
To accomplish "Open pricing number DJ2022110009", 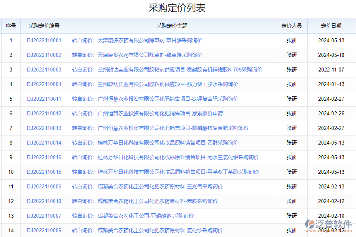I will 44,230.
